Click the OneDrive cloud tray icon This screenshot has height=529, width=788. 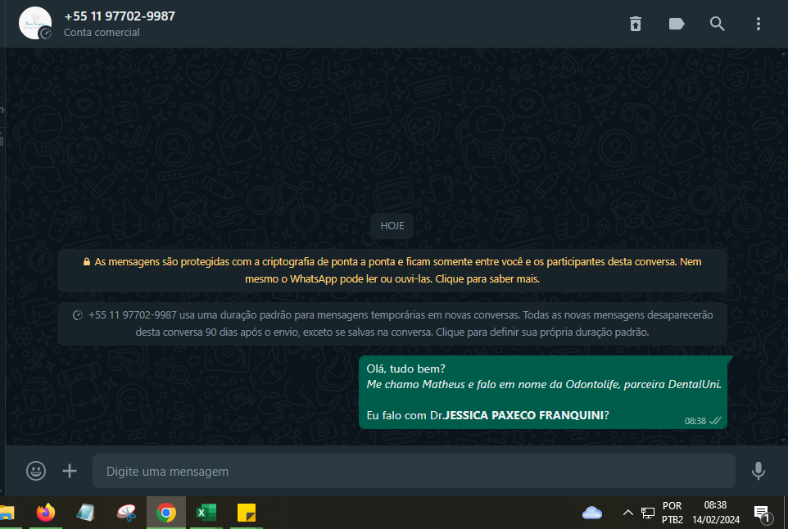pos(592,513)
